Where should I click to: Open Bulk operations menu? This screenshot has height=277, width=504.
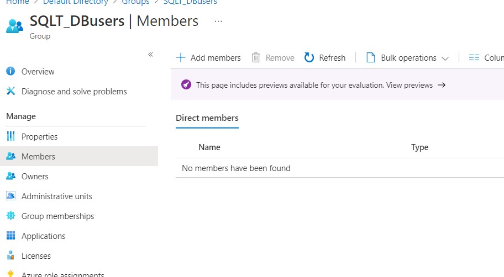[x=408, y=58]
